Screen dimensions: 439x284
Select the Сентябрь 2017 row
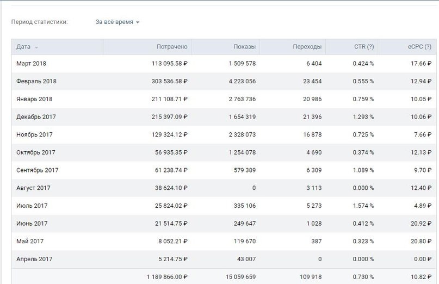tap(224, 170)
